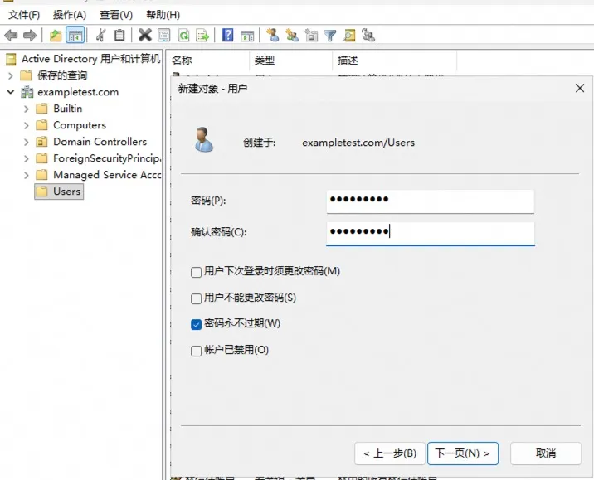The image size is (594, 480).
Task: Expand the Computers container
Action: (27, 125)
